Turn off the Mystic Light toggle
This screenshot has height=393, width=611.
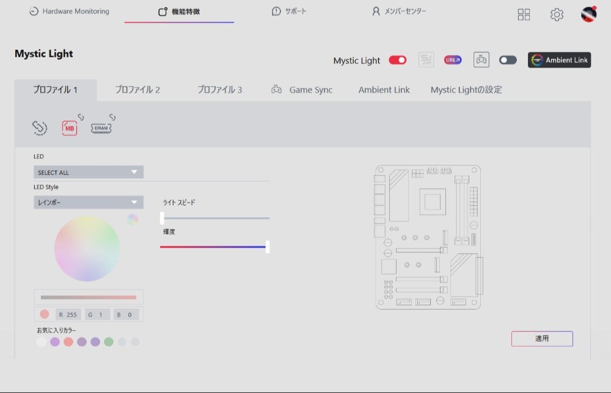pos(398,60)
